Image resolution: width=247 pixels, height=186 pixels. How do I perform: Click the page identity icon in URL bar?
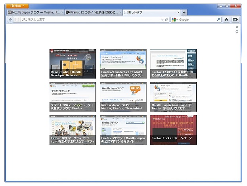[17, 19]
